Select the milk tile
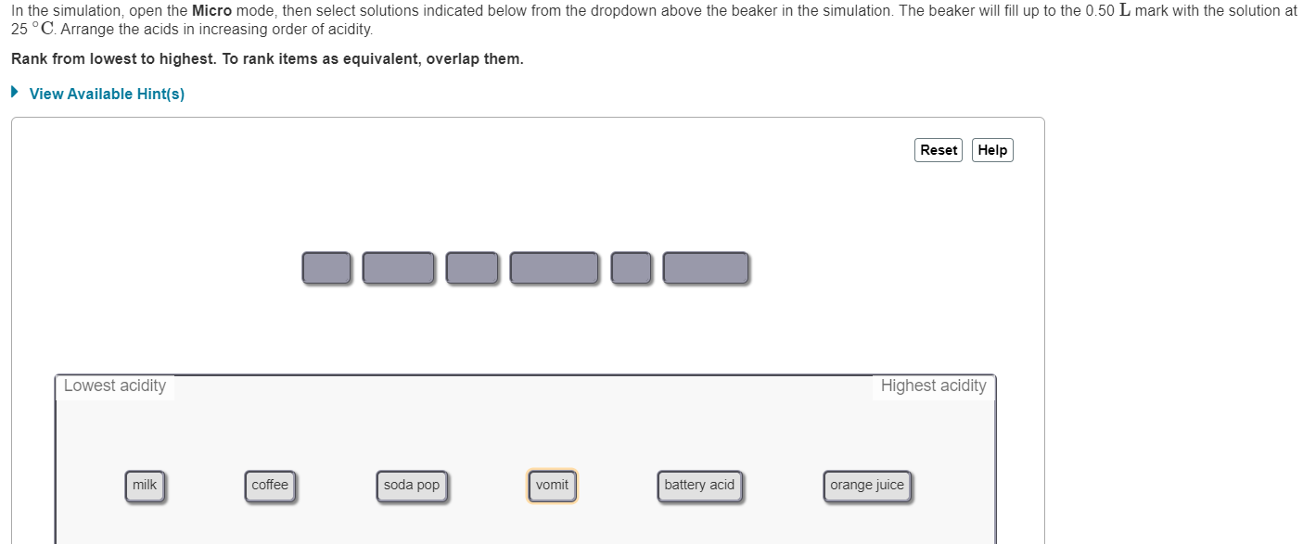This screenshot has width=1303, height=544. click(145, 485)
